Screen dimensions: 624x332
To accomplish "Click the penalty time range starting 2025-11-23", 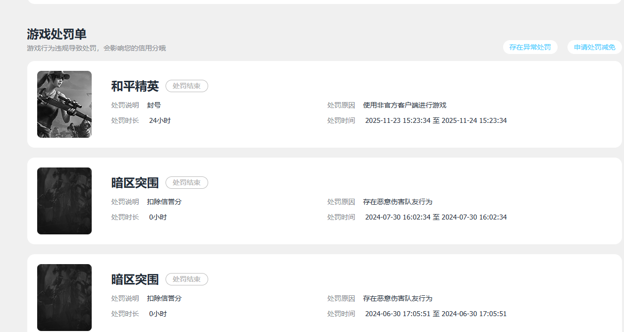I will pyautogui.click(x=436, y=120).
